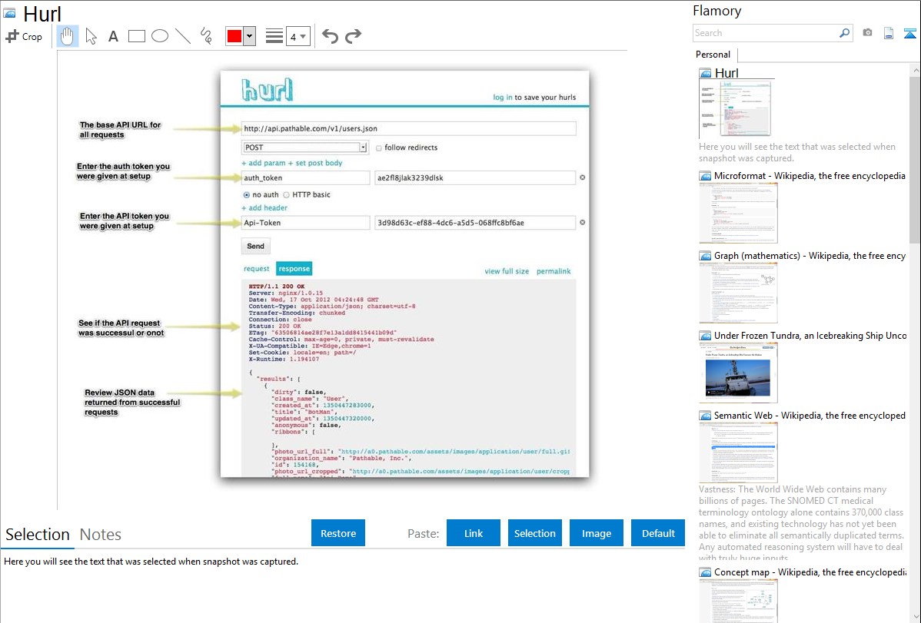Open the Under Frozen Tundra snapshot thumbnail
This screenshot has height=623, width=921.
point(738,373)
